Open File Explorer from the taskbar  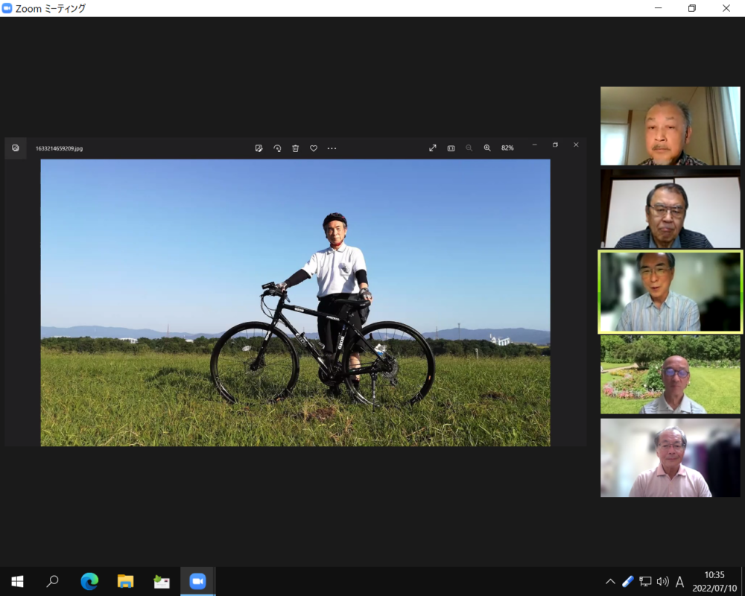click(125, 581)
